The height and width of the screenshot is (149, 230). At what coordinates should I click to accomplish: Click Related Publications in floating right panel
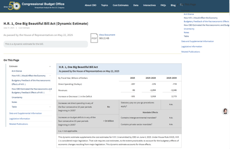(191, 52)
